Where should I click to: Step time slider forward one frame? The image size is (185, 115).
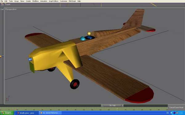click(x=122, y=105)
